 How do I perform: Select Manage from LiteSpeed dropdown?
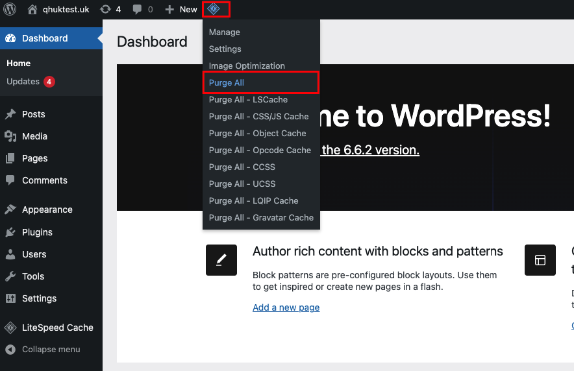coord(225,32)
